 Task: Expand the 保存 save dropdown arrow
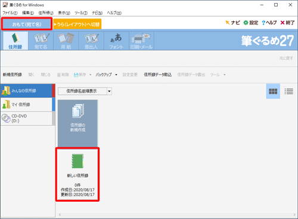click(90, 75)
